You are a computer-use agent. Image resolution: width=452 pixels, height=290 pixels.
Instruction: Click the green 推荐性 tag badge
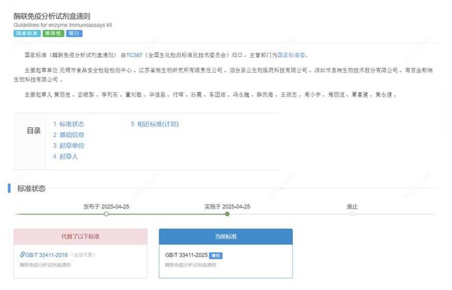click(x=53, y=34)
